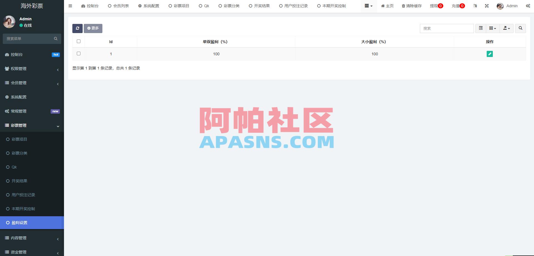534x256 pixels.
Task: Click the gear settings icon at top right
Action: (x=528, y=6)
